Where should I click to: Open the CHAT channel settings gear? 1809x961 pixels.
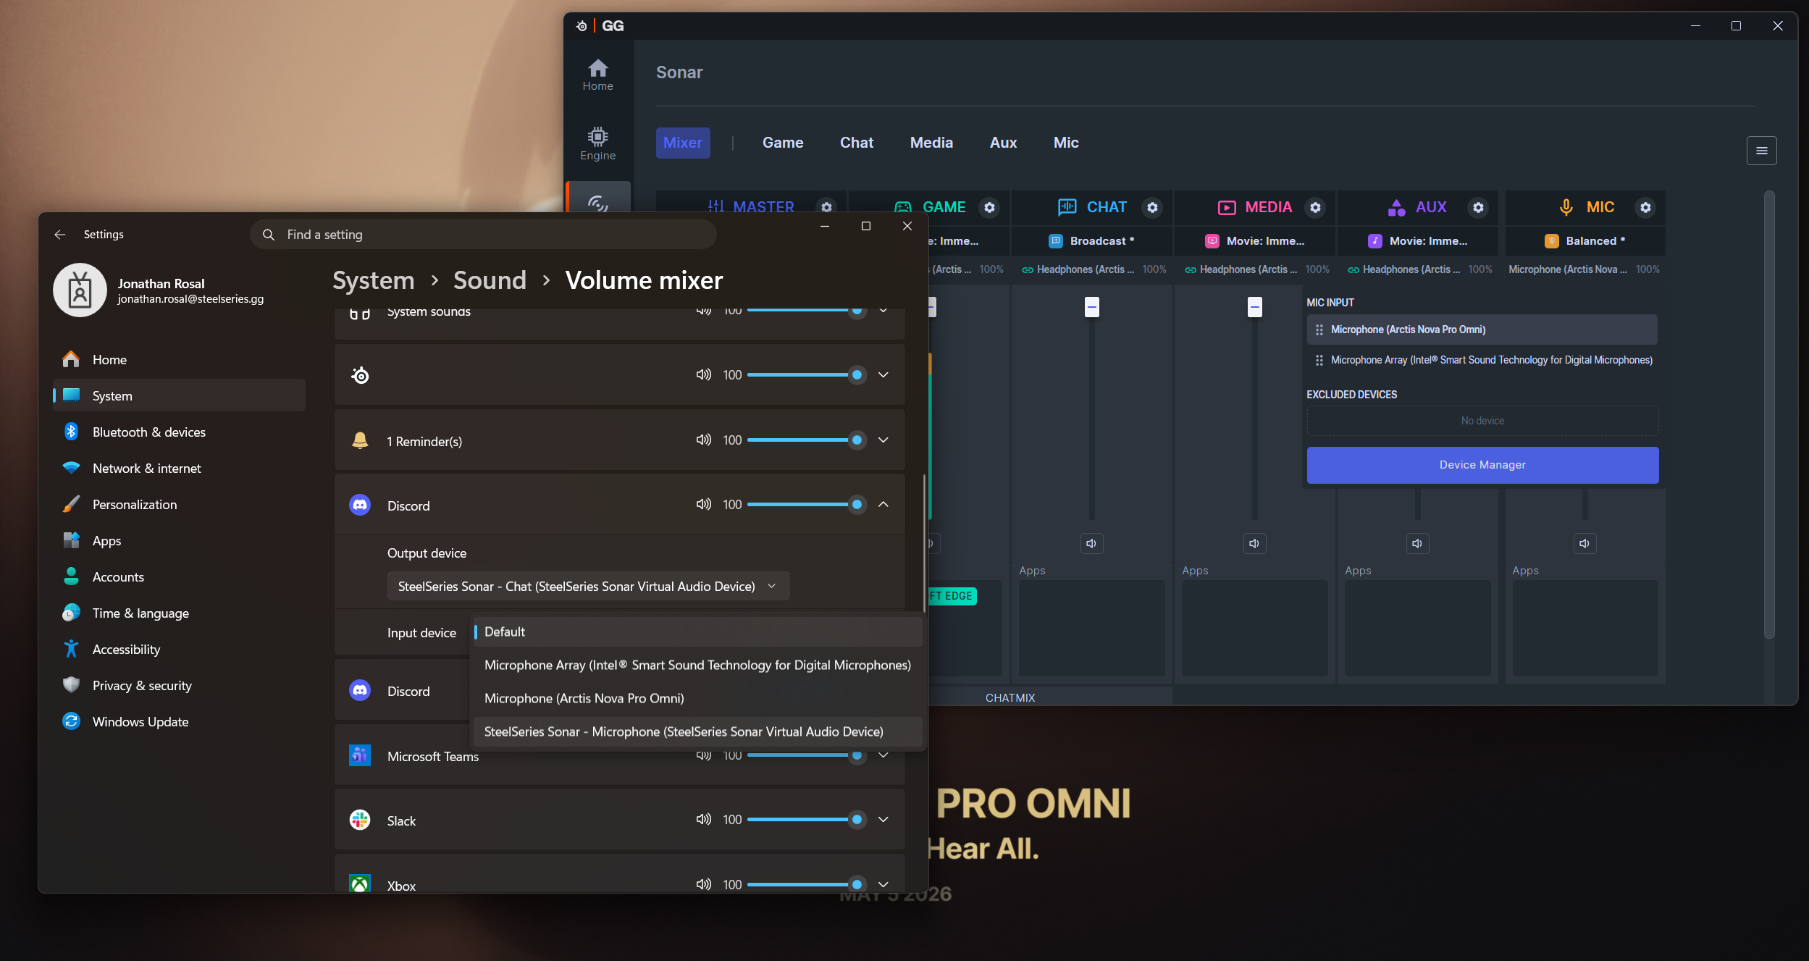tap(1152, 207)
